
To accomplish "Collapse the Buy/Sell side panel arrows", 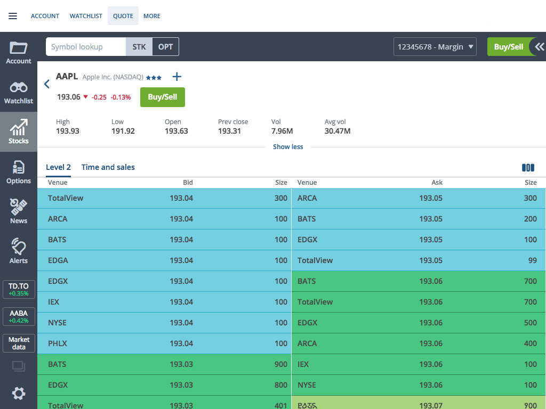I will [539, 47].
